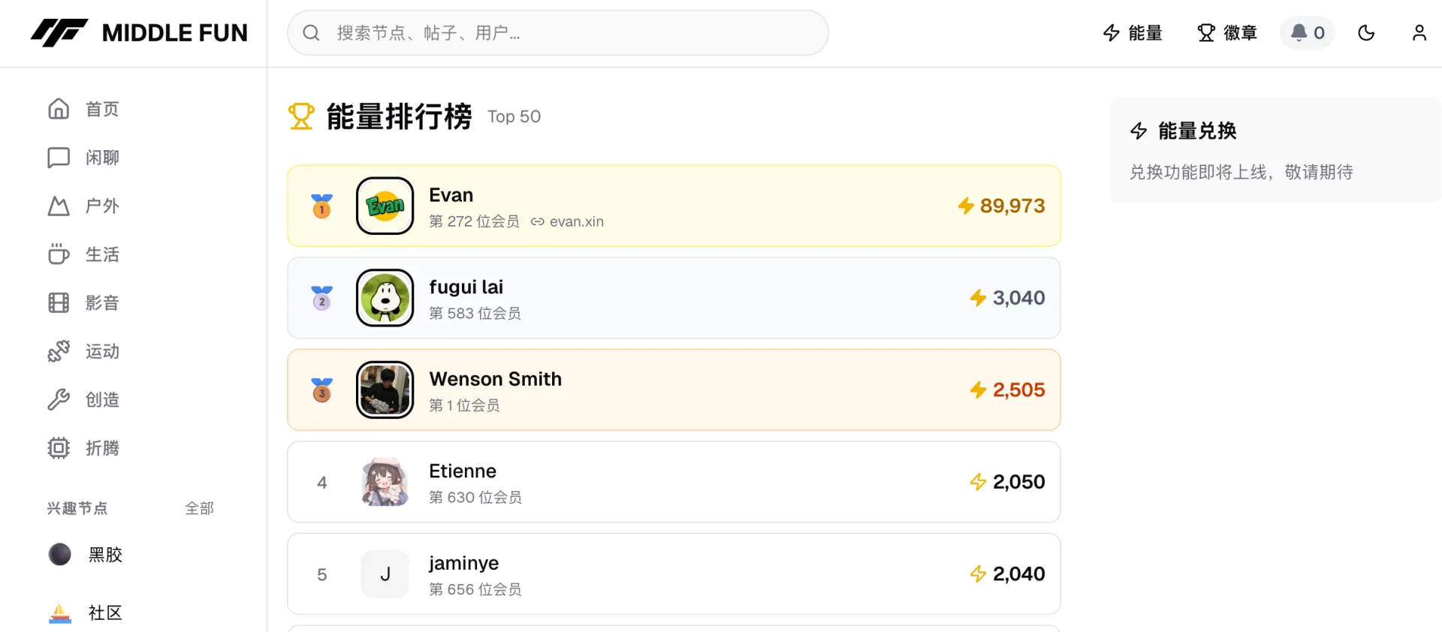This screenshot has height=632, width=1442.
Task: Open the user profile icon
Action: (1419, 33)
